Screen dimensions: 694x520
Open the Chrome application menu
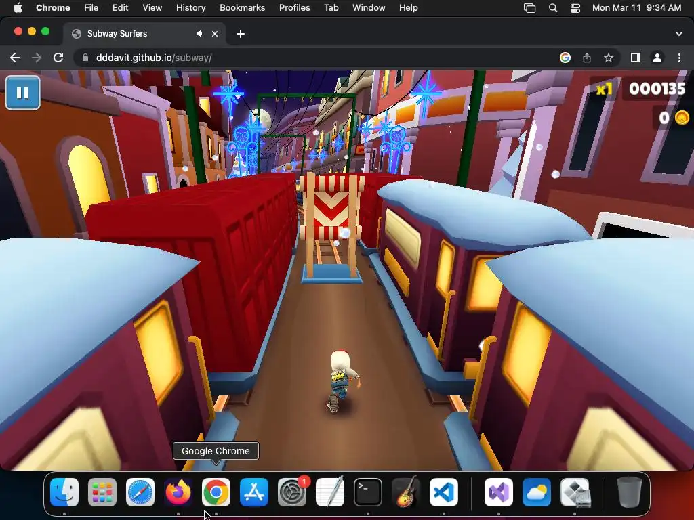click(53, 8)
